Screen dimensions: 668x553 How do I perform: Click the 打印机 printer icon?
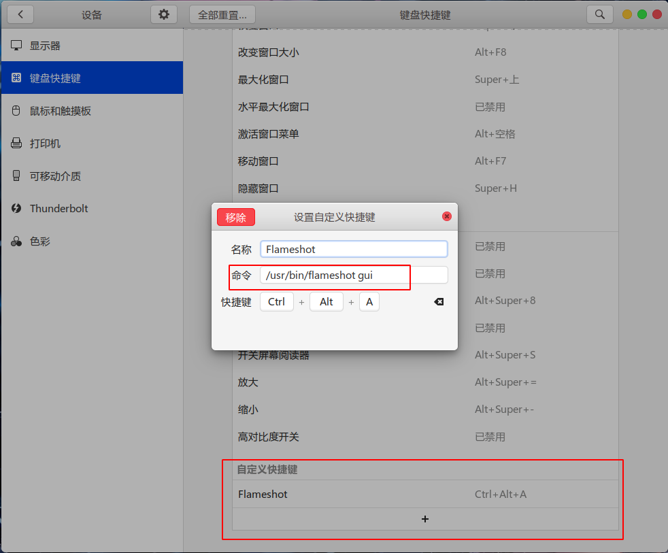(16, 143)
